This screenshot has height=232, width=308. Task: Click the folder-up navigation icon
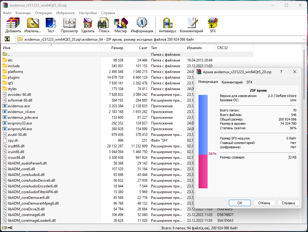tap(7, 39)
